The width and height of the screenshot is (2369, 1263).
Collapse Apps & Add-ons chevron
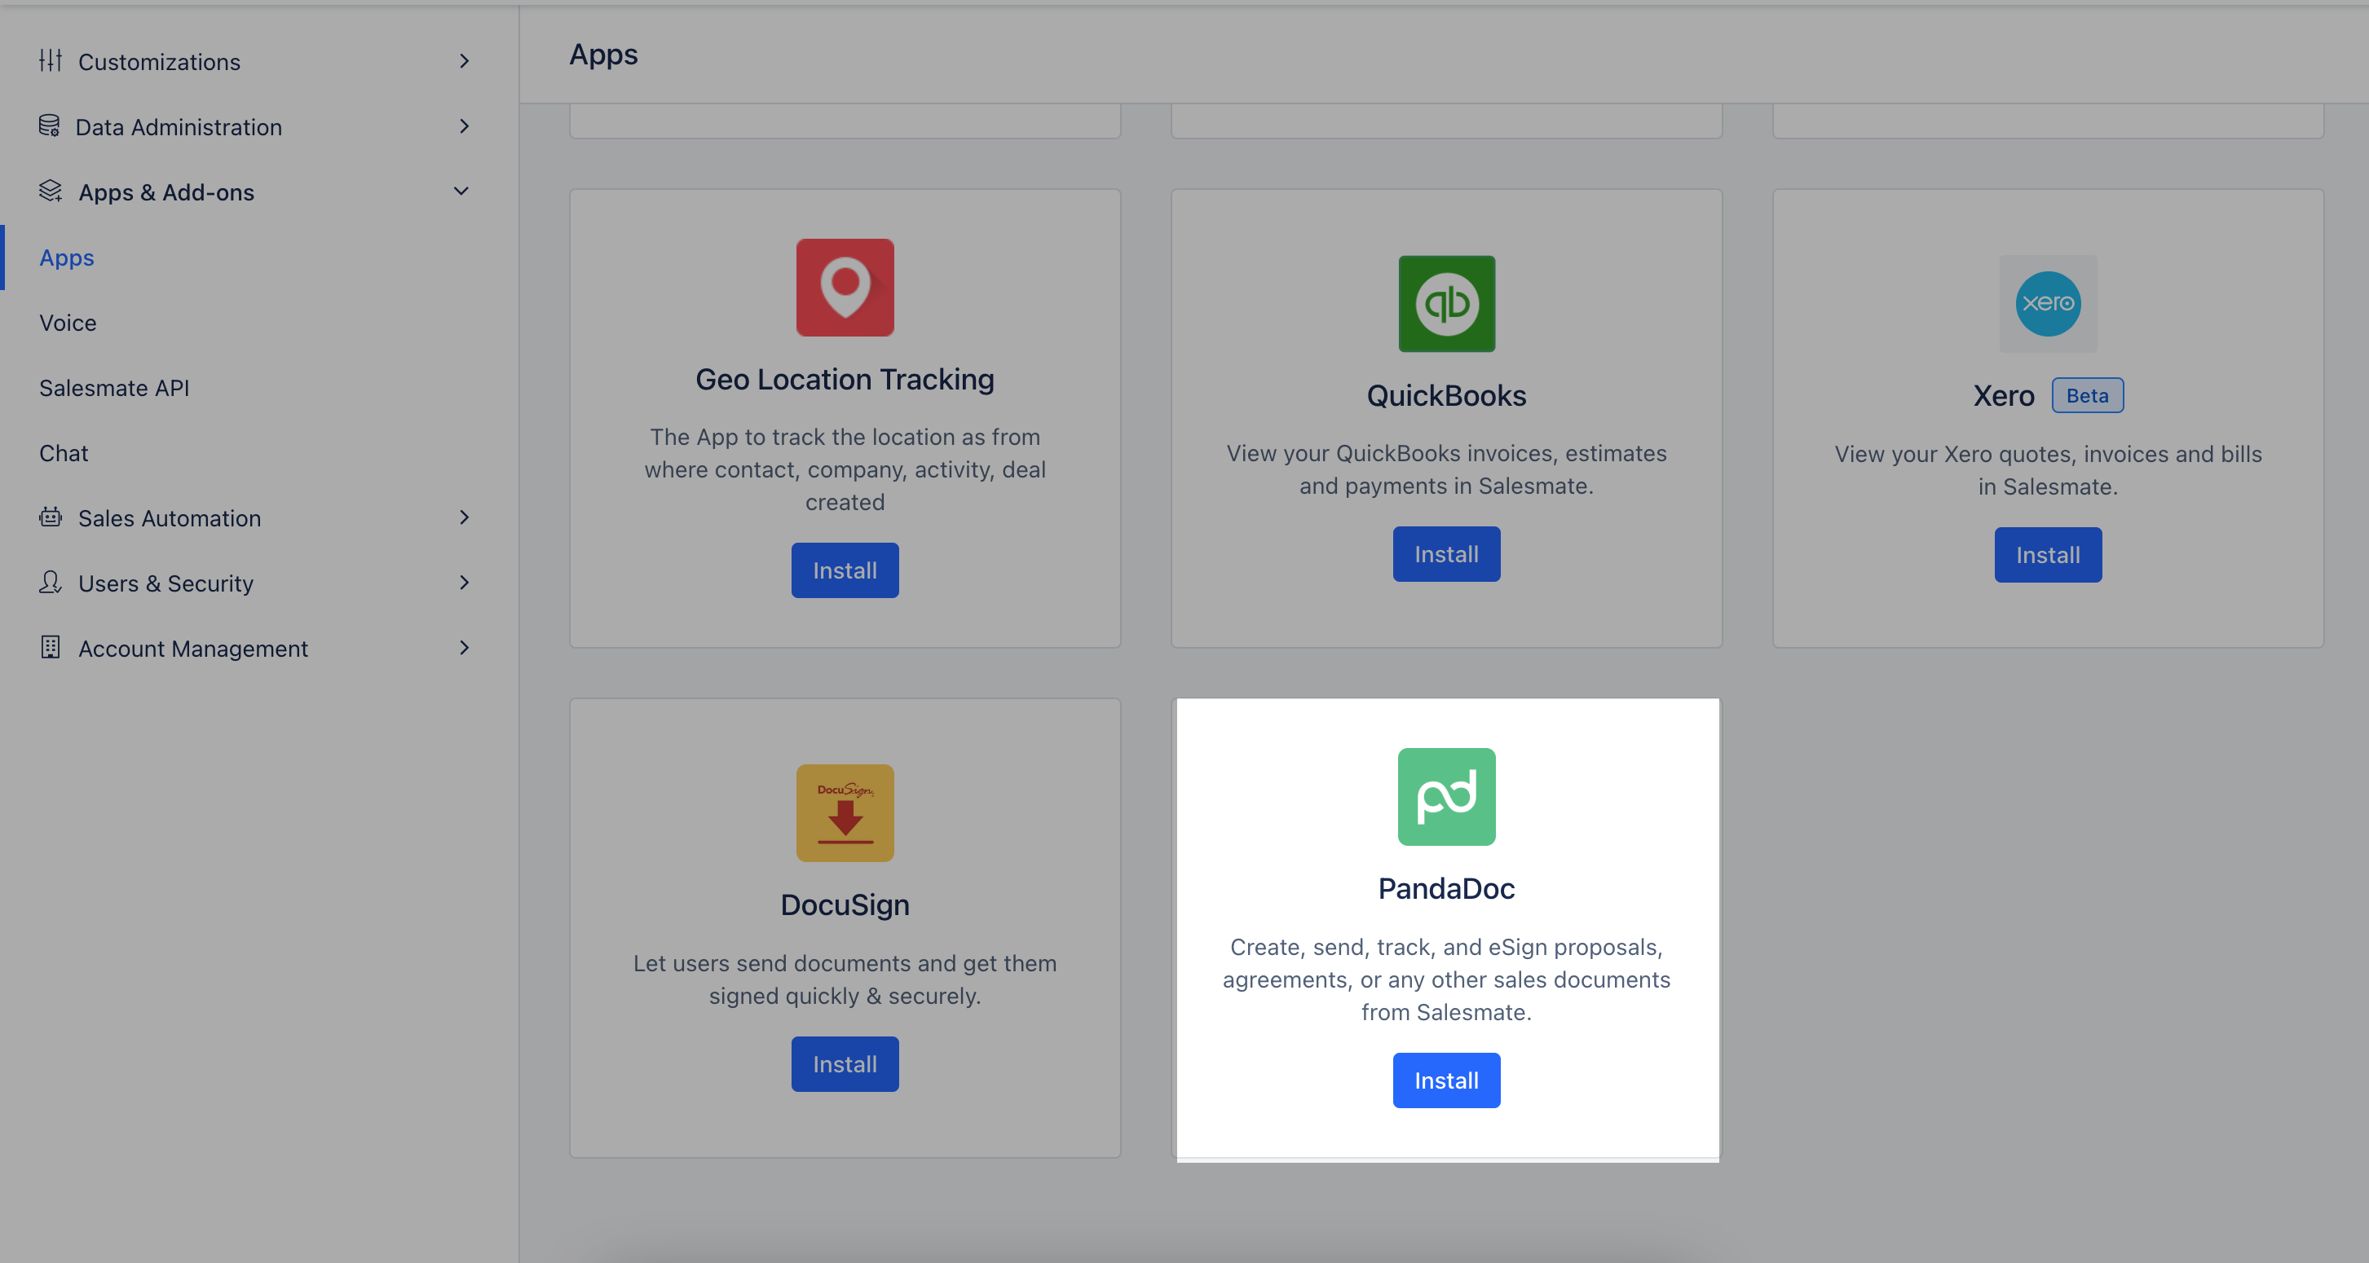(461, 191)
